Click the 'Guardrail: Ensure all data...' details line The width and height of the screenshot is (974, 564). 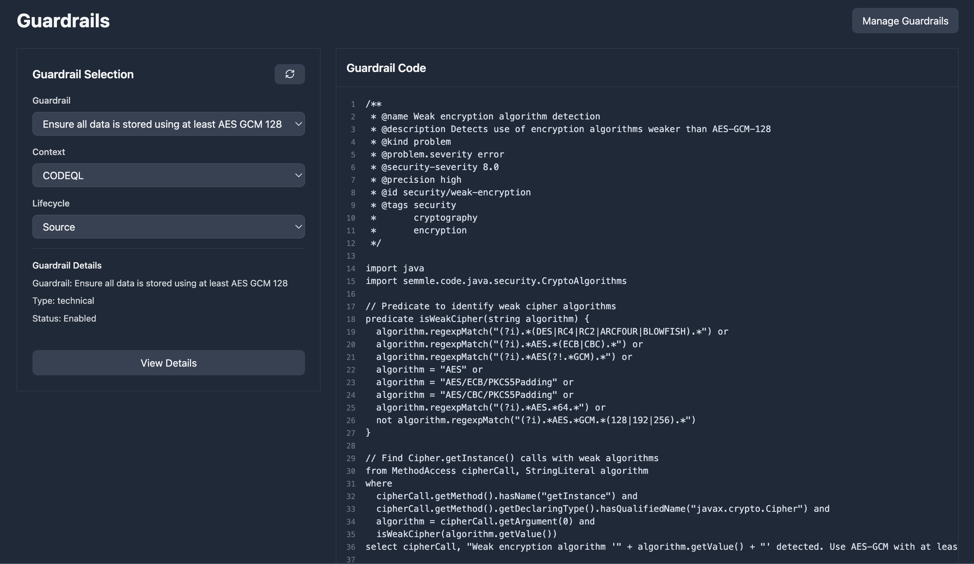click(x=160, y=283)
